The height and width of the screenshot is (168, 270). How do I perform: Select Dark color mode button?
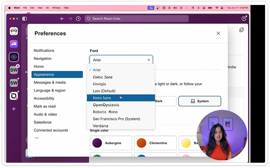(166, 101)
